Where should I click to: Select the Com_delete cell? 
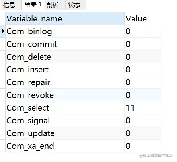click(x=65, y=57)
